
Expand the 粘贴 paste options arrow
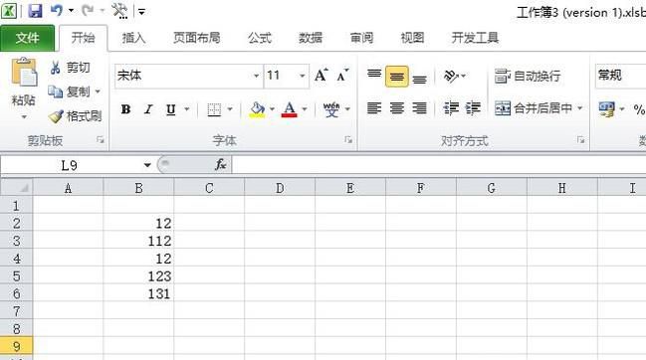pyautogui.click(x=24, y=117)
